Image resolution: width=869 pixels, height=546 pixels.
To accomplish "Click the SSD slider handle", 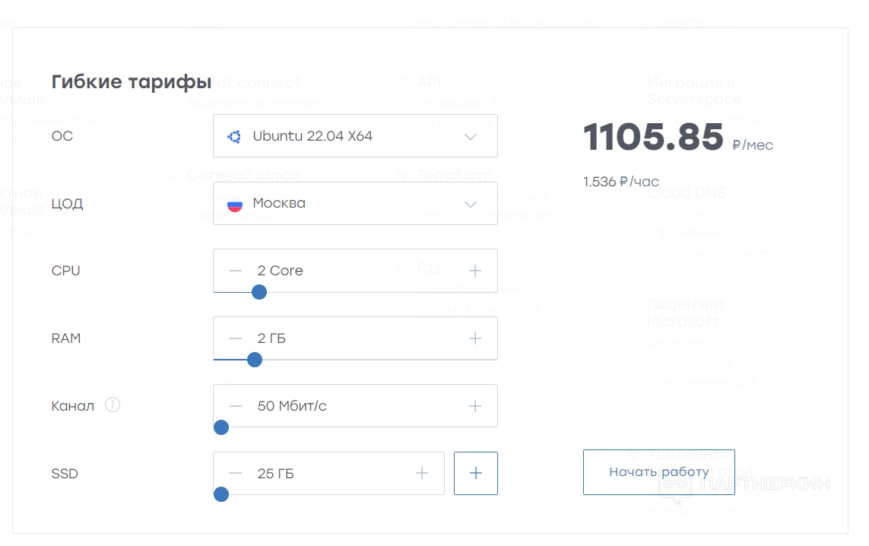I will [221, 495].
